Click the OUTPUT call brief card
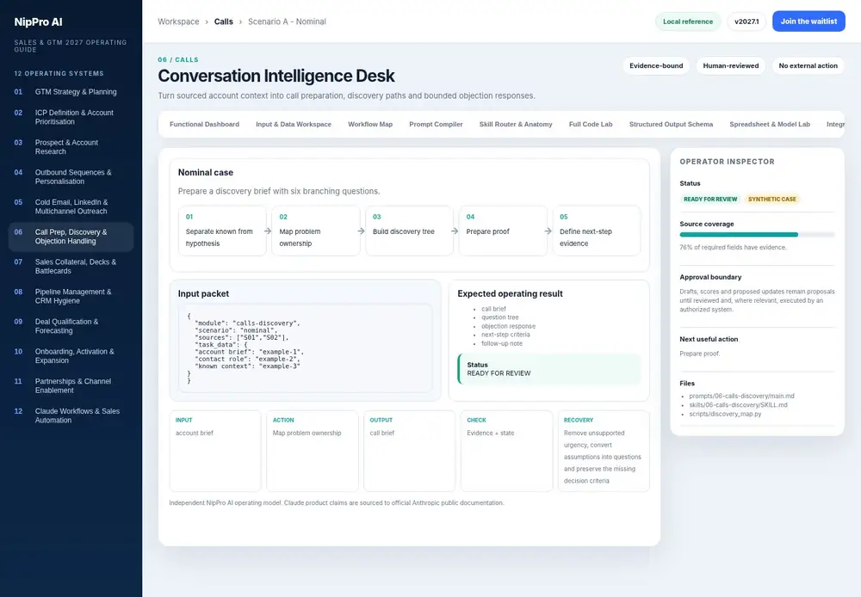861x597 pixels. (410, 451)
